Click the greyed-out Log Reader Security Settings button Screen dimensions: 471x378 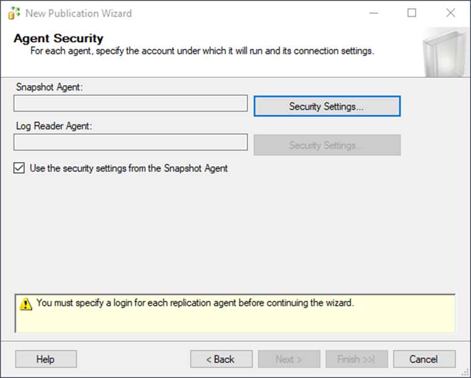[x=327, y=145]
